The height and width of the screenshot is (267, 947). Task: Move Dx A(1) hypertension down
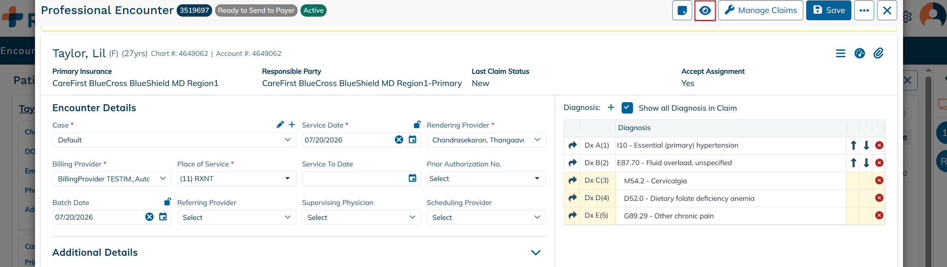866,145
